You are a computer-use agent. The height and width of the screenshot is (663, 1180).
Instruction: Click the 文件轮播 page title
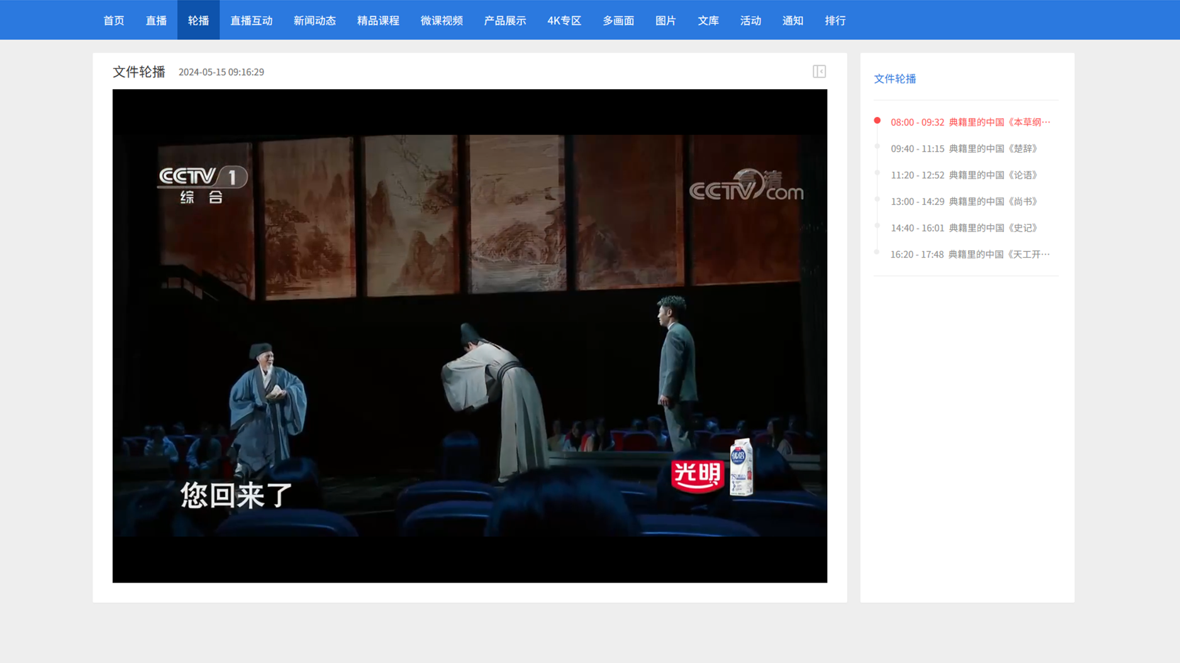pos(139,72)
